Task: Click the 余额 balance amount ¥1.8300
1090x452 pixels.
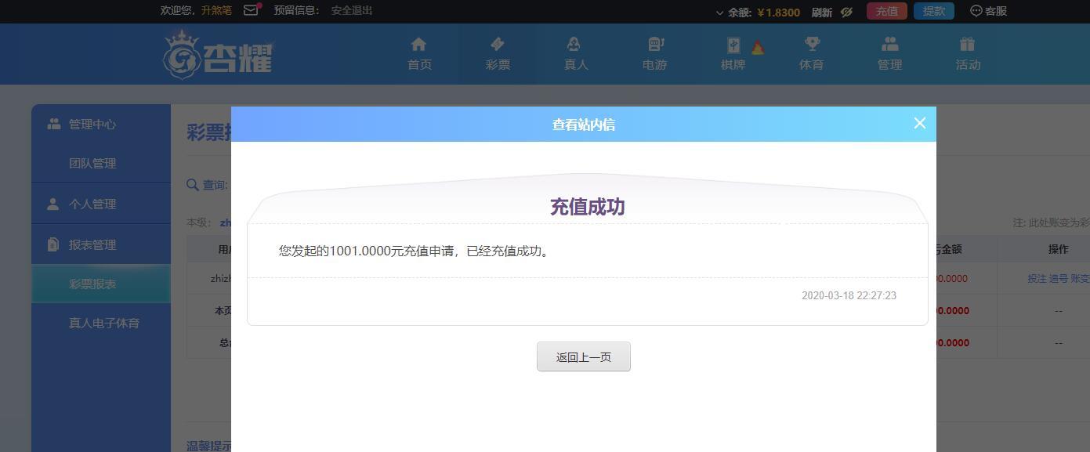Action: pyautogui.click(x=779, y=12)
